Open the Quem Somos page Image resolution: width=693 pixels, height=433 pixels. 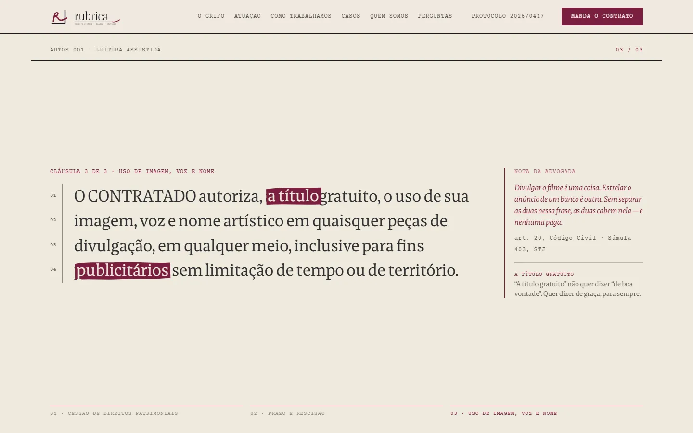pyautogui.click(x=389, y=16)
